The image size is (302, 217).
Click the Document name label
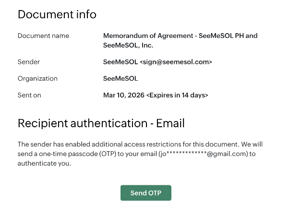click(x=43, y=36)
